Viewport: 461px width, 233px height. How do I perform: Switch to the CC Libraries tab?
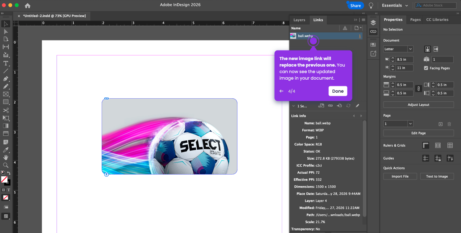tap(437, 20)
